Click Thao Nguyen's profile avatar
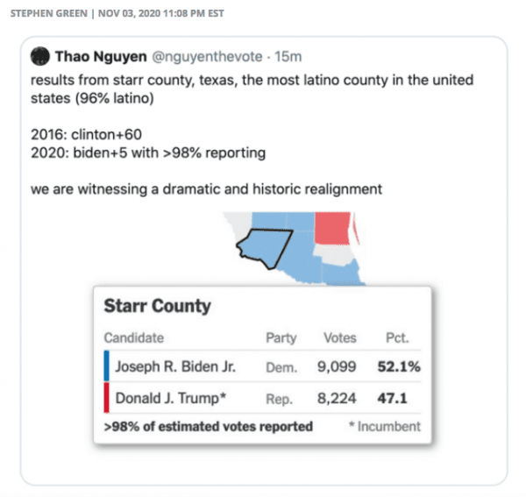 (x=40, y=56)
